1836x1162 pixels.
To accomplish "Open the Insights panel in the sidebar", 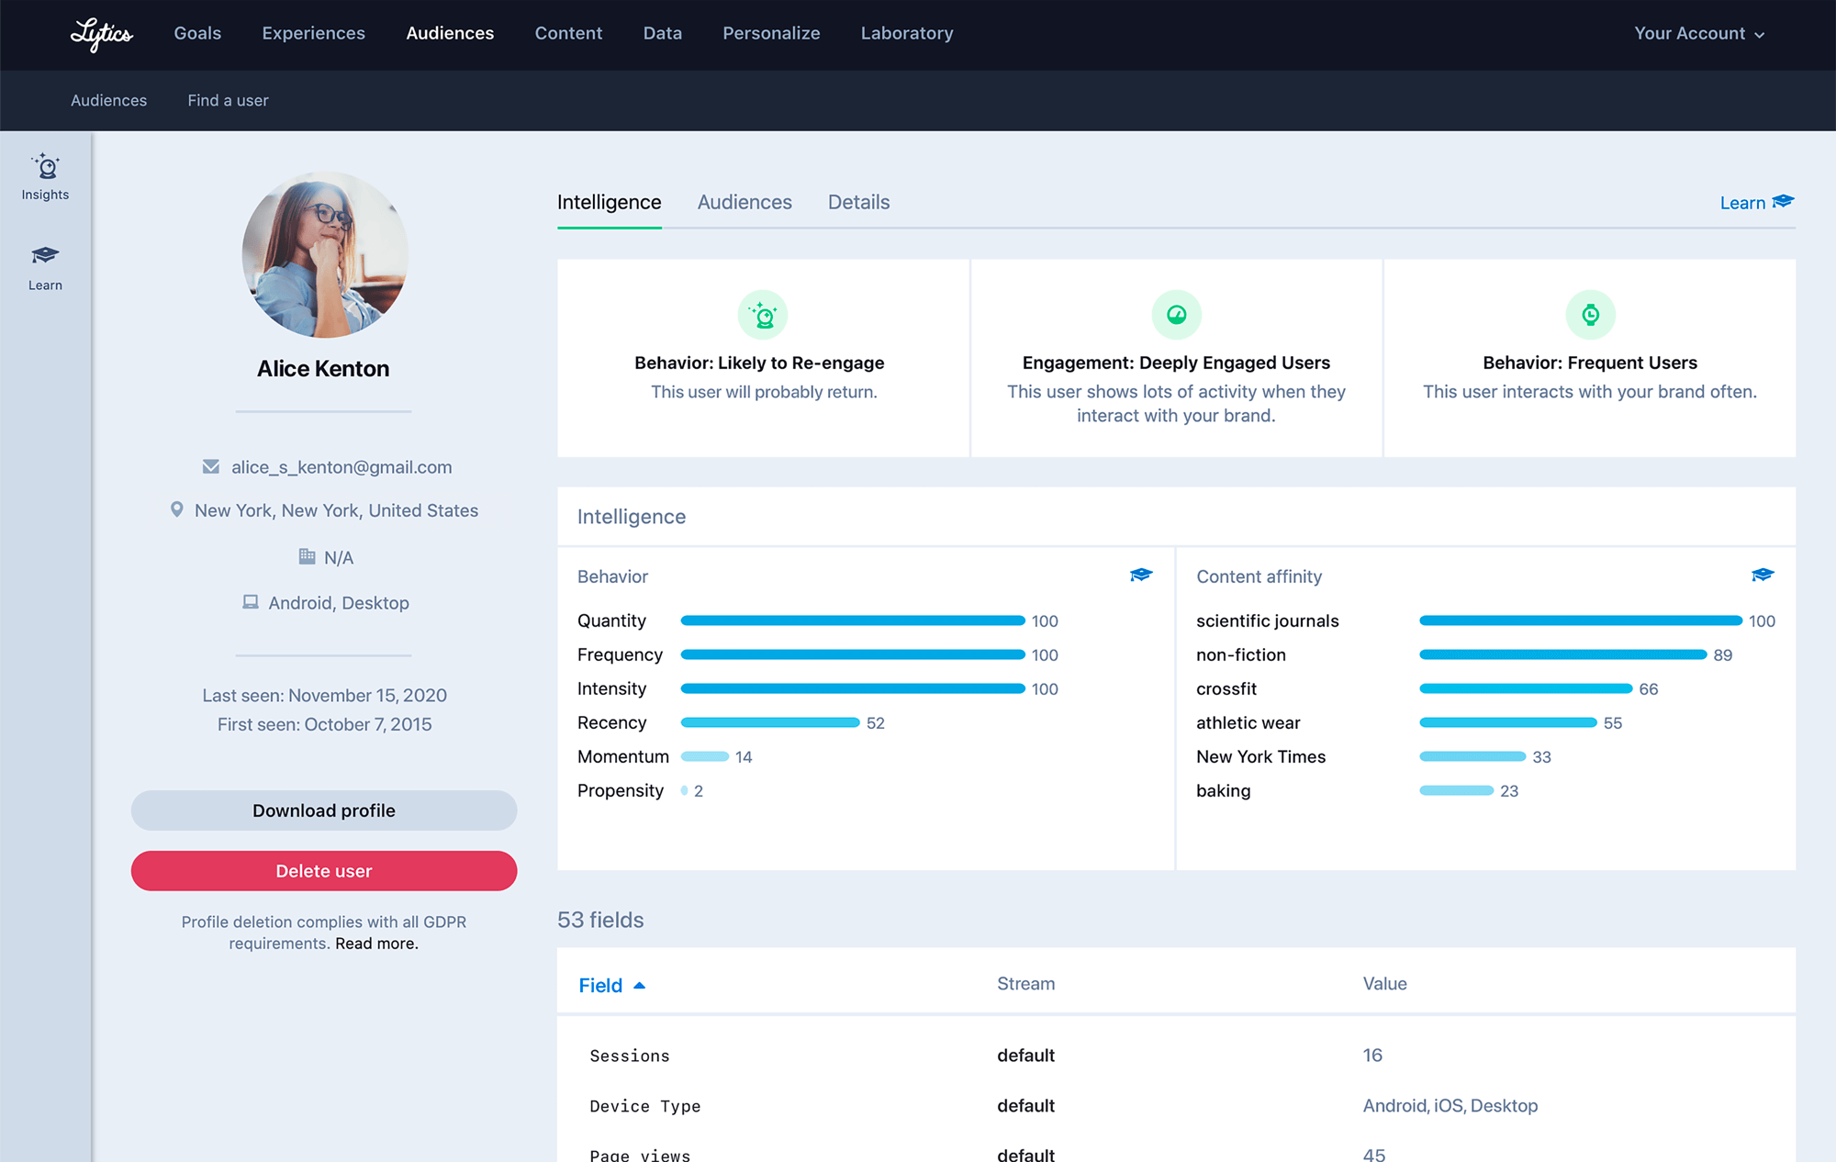I will [x=44, y=176].
